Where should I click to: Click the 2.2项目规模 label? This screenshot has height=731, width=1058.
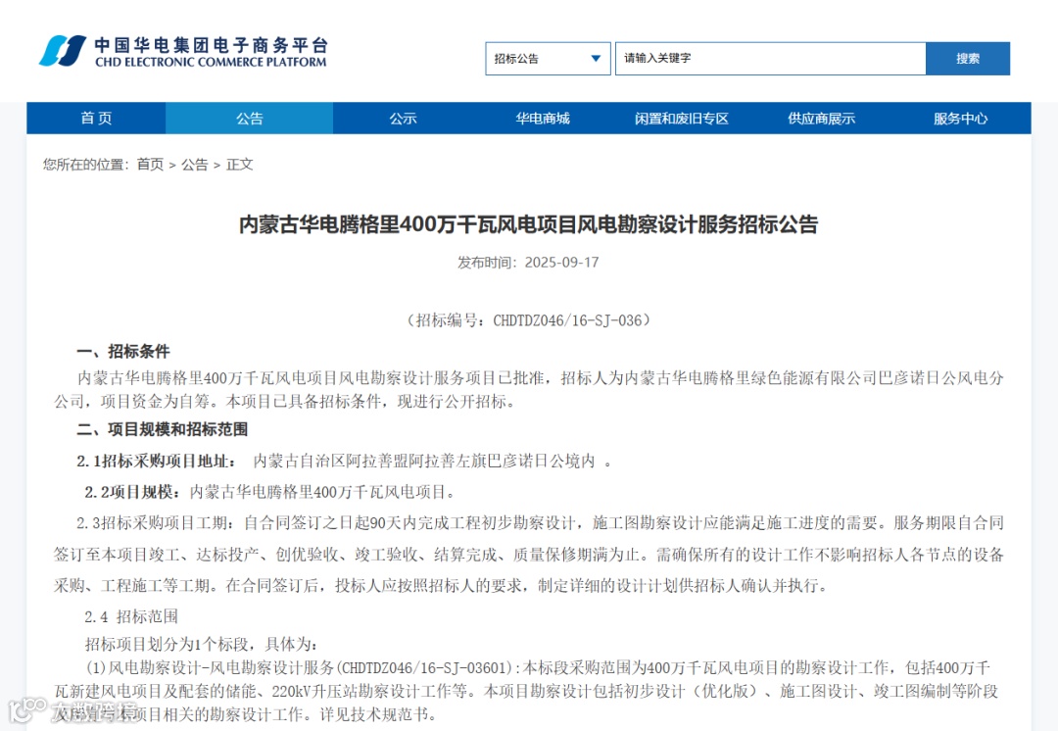[x=132, y=492]
